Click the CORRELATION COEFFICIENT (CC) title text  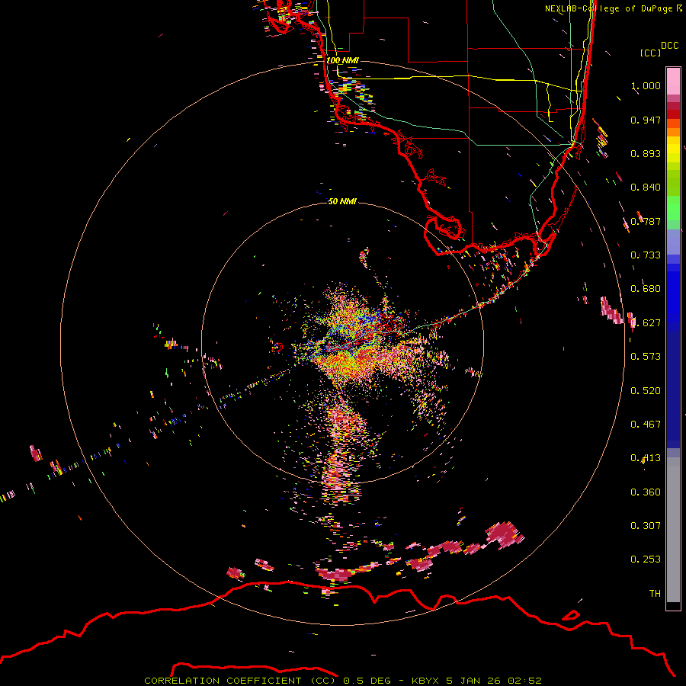(240, 681)
